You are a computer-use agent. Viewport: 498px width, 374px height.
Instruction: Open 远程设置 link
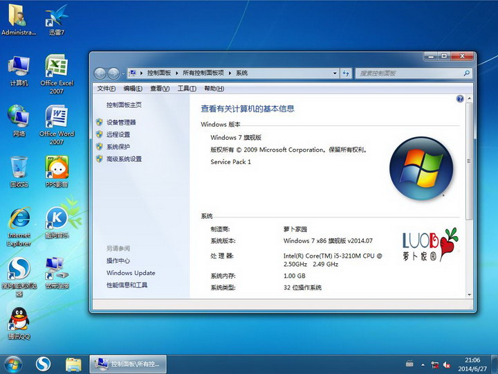point(118,134)
